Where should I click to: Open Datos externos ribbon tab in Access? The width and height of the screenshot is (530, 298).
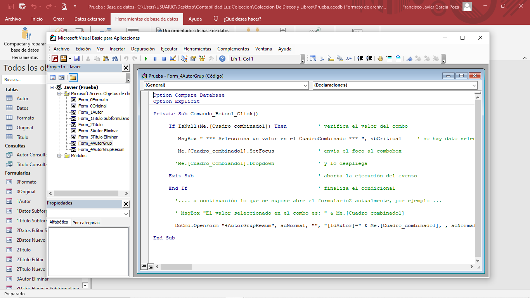90,19
